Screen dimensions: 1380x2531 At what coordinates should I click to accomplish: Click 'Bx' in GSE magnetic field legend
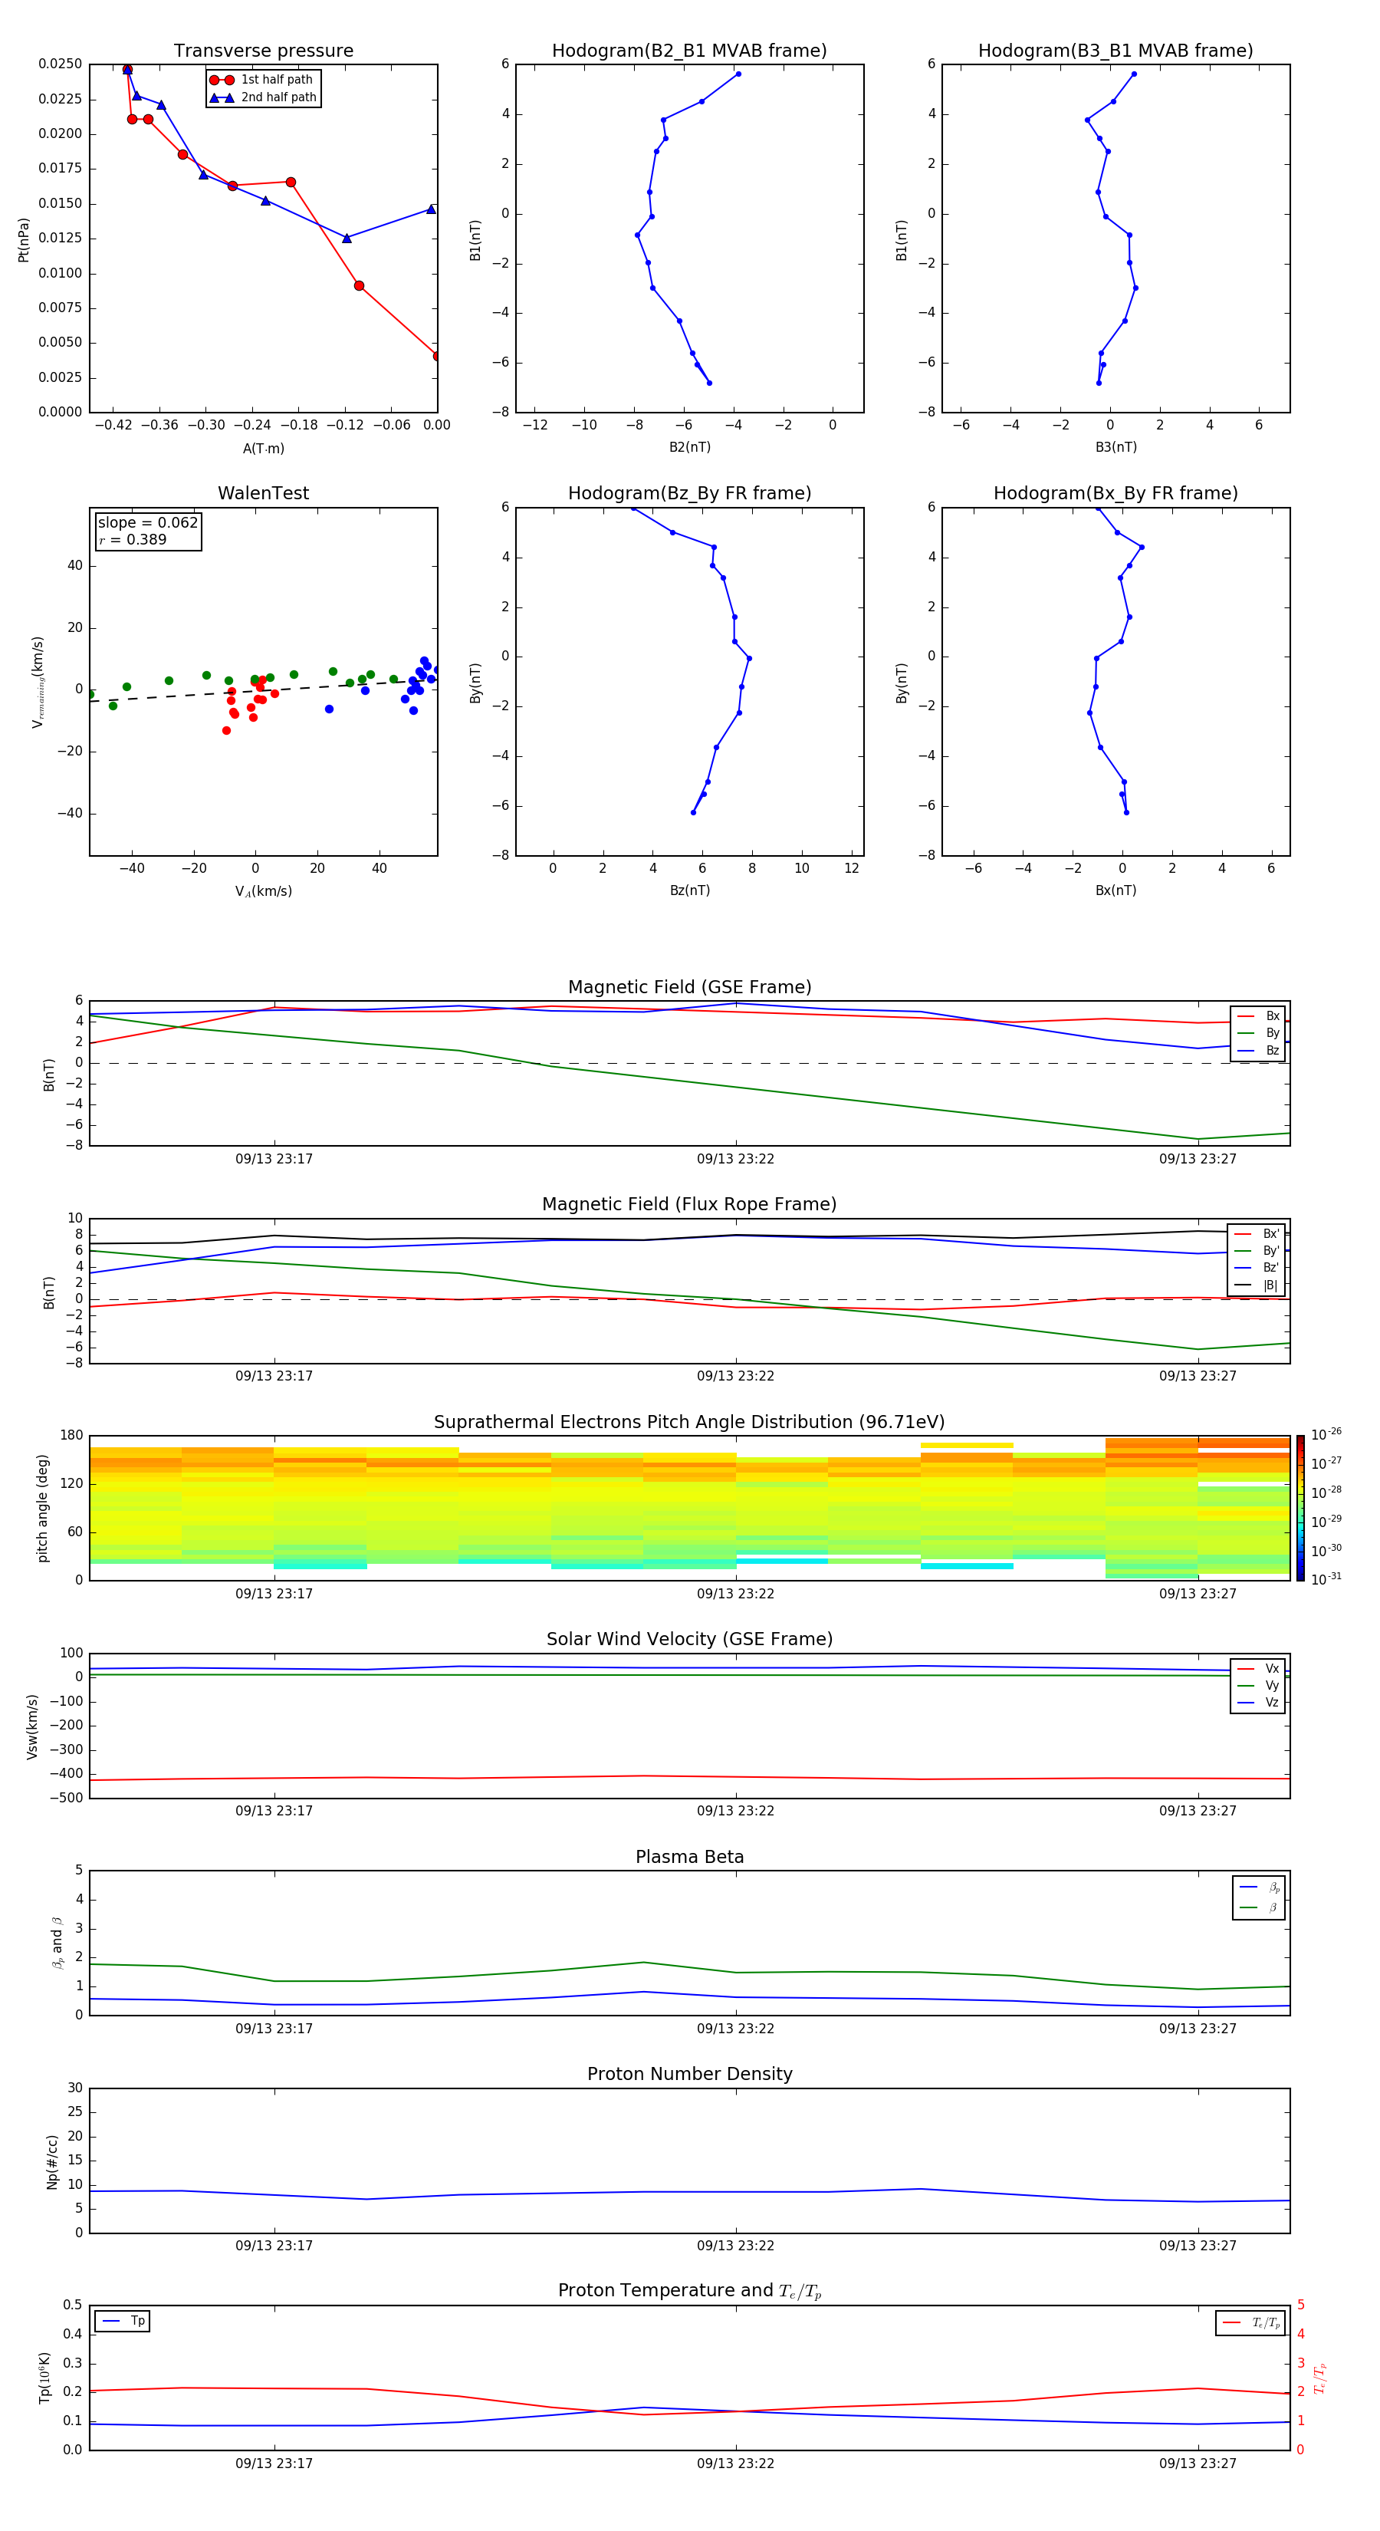point(1272,1016)
